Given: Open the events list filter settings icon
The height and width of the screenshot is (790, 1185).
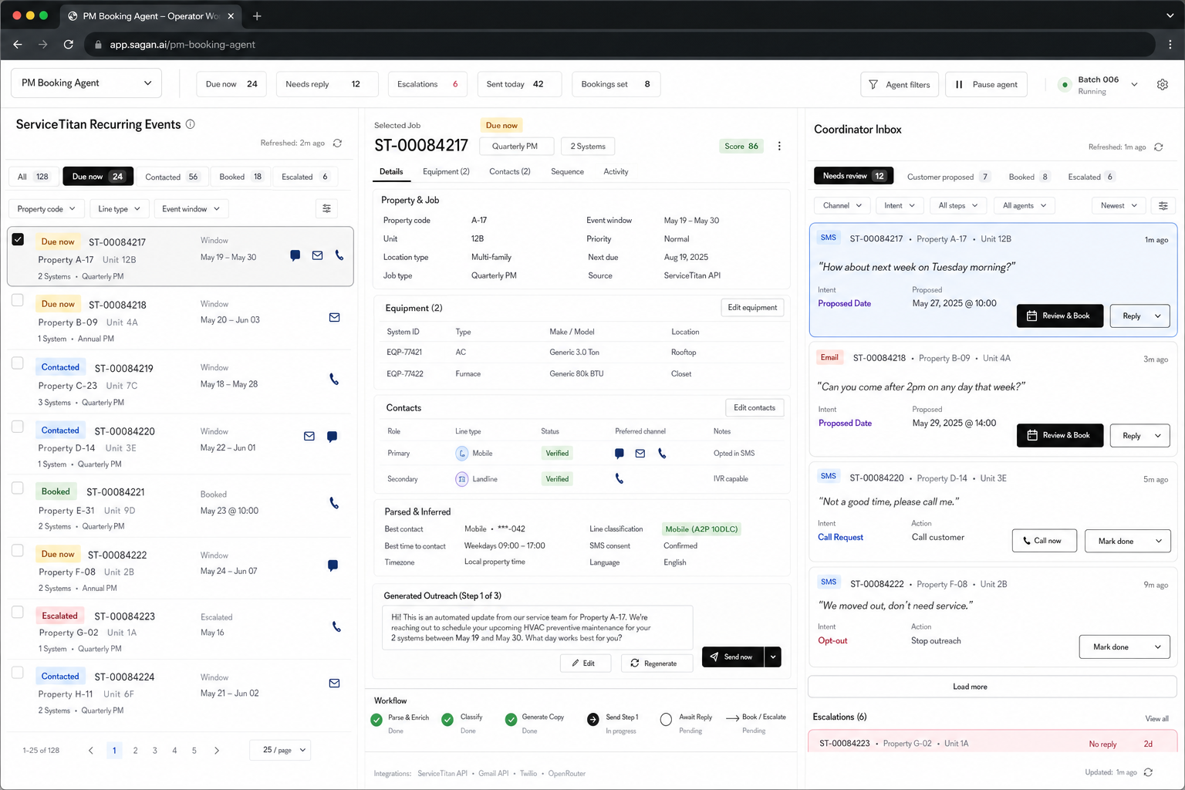Looking at the screenshot, I should [327, 208].
